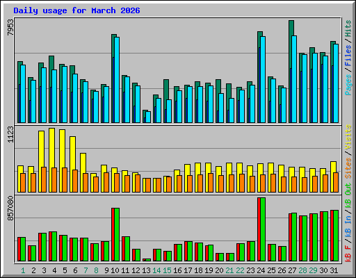
Task: Click the green kB bar for day 27
Action: 294,237
